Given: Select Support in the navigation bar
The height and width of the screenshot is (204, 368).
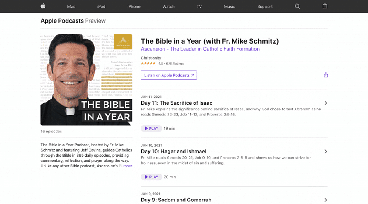Looking at the screenshot, I should tap(265, 6).
